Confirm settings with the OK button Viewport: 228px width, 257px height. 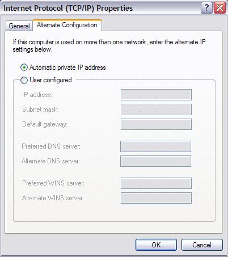click(x=156, y=245)
